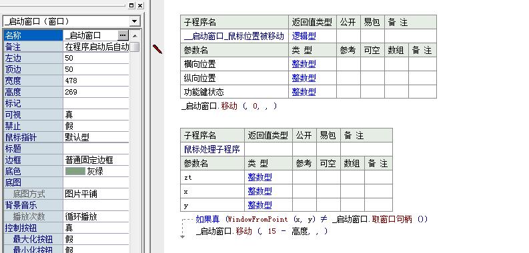
Task: Toggle the 可视 property value 真
Action: tap(96, 115)
